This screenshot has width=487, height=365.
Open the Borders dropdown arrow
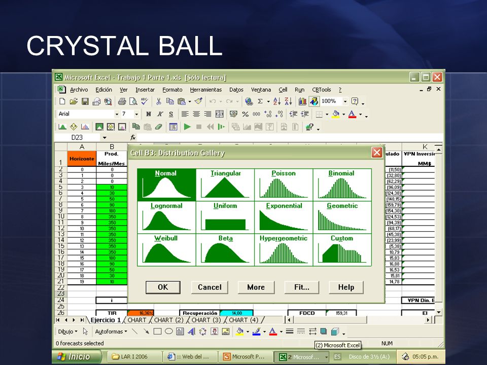click(x=327, y=114)
